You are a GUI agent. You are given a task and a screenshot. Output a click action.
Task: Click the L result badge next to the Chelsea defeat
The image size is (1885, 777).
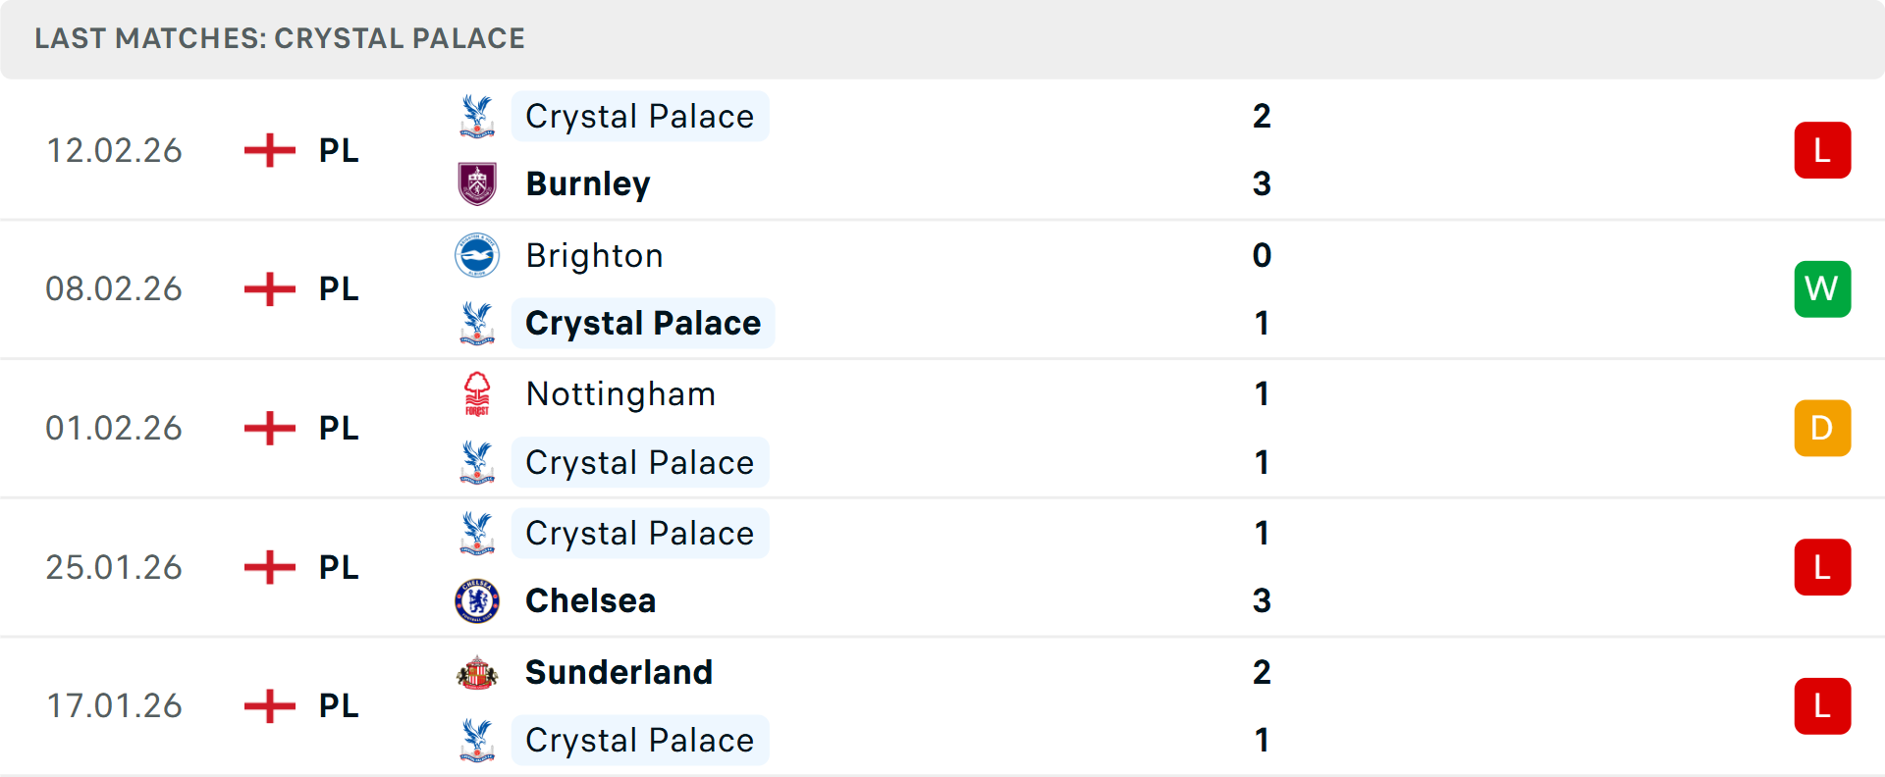click(x=1822, y=567)
